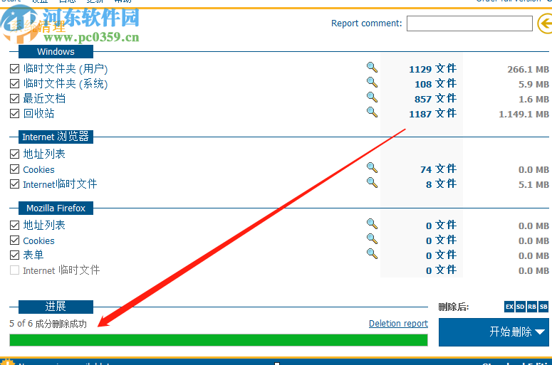Click the 进展 section header
This screenshot has width=552, height=365.
(56, 307)
